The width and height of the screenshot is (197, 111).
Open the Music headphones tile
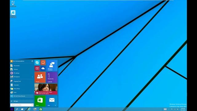(43, 62)
